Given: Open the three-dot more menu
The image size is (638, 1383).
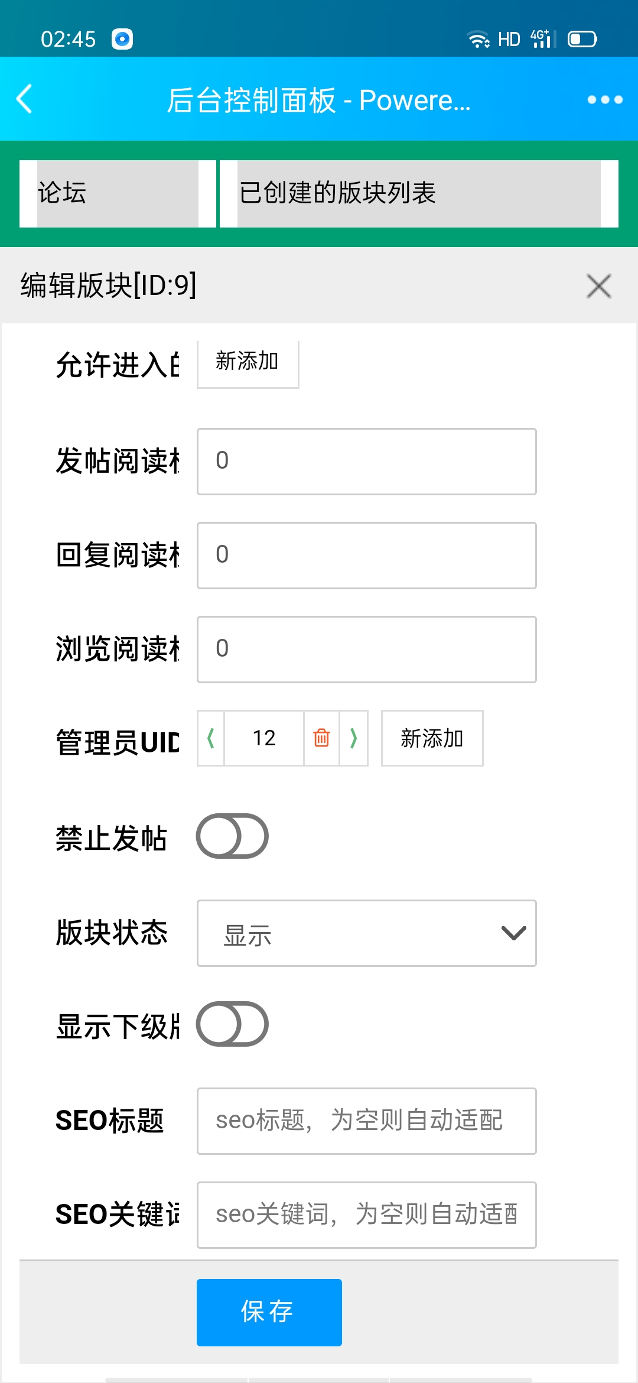Looking at the screenshot, I should pyautogui.click(x=605, y=99).
